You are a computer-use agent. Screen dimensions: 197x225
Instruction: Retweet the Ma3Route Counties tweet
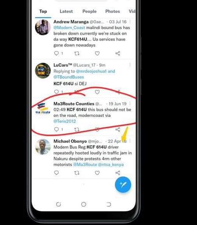tap(77, 130)
